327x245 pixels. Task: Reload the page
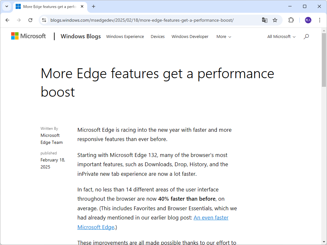click(30, 20)
